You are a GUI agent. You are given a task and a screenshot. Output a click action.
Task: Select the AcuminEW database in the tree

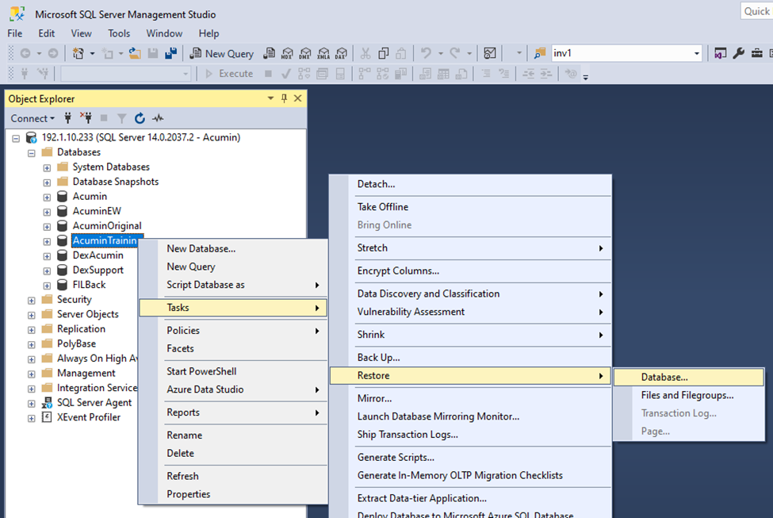(97, 211)
